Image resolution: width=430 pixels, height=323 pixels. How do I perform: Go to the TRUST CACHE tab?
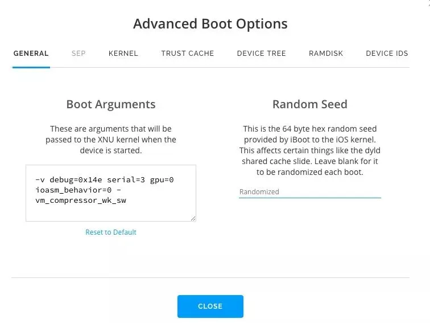click(x=187, y=54)
